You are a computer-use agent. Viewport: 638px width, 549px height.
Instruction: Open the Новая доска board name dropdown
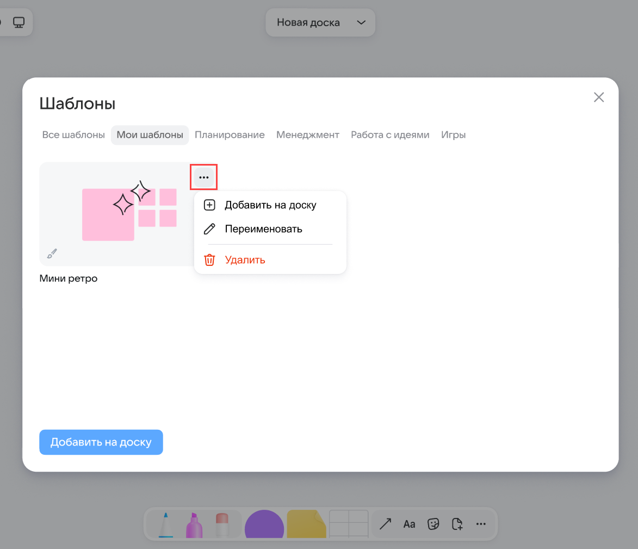coord(320,23)
